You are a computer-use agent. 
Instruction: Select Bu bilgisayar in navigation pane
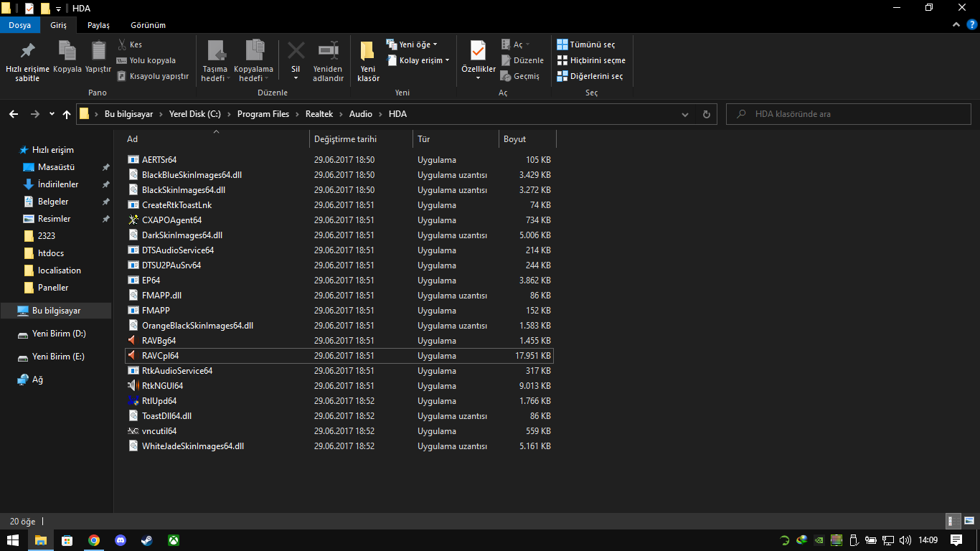pyautogui.click(x=56, y=311)
